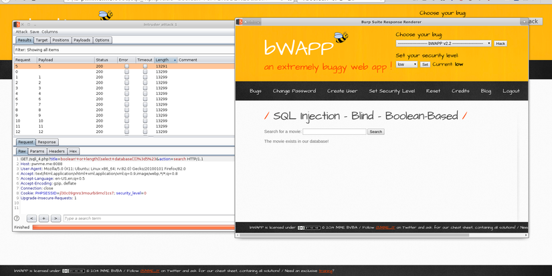
Task: Click Length column sort arrow
Action: point(175,60)
